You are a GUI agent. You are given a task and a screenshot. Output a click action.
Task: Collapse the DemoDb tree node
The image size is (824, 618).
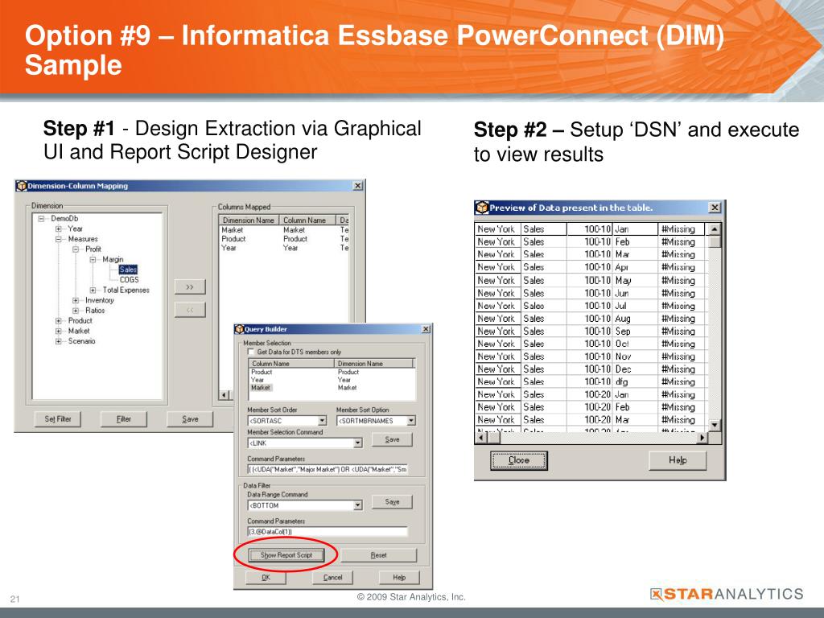click(41, 219)
